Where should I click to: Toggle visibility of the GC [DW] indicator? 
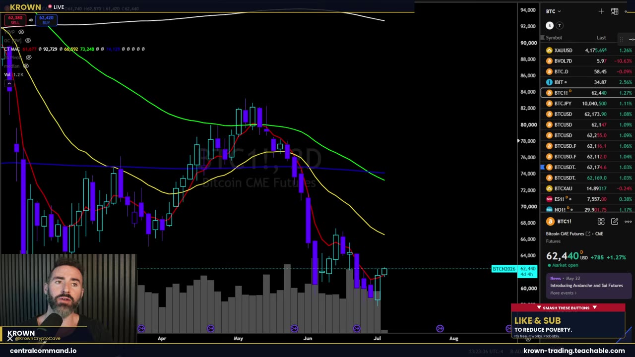click(28, 40)
